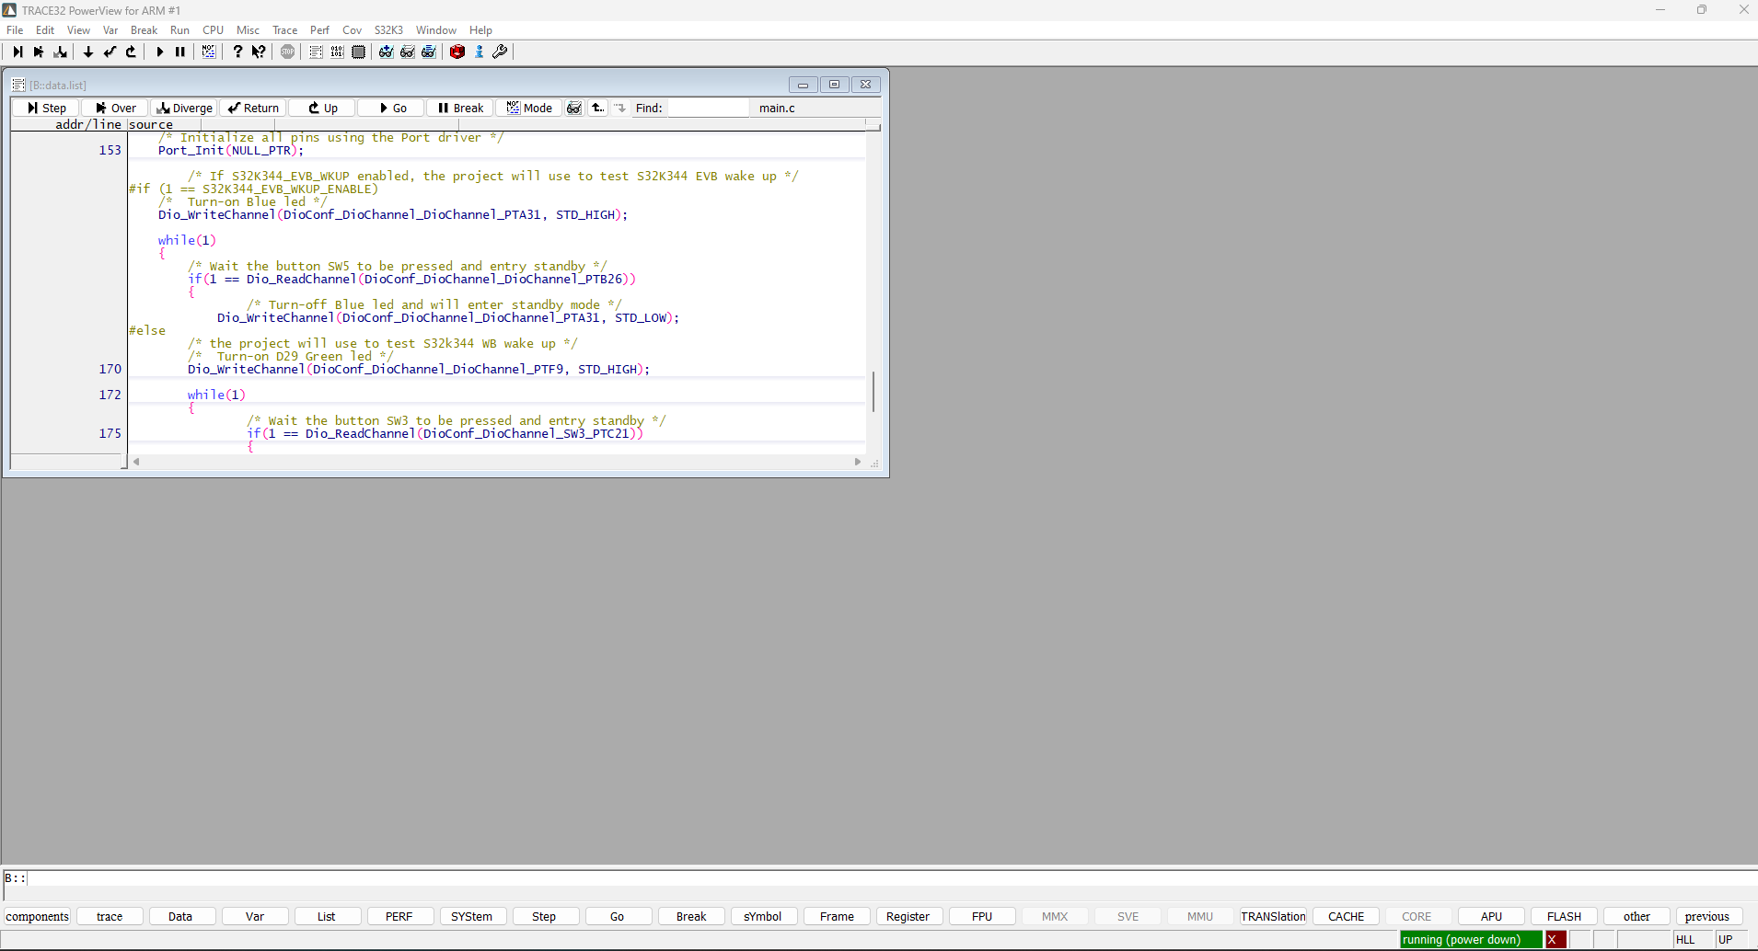This screenshot has height=951, width=1758.
Task: Click the peripheral chip view icon
Action: 359,52
